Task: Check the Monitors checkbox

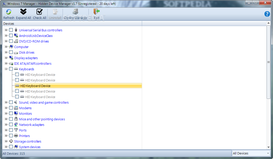Action: click(x=11, y=113)
